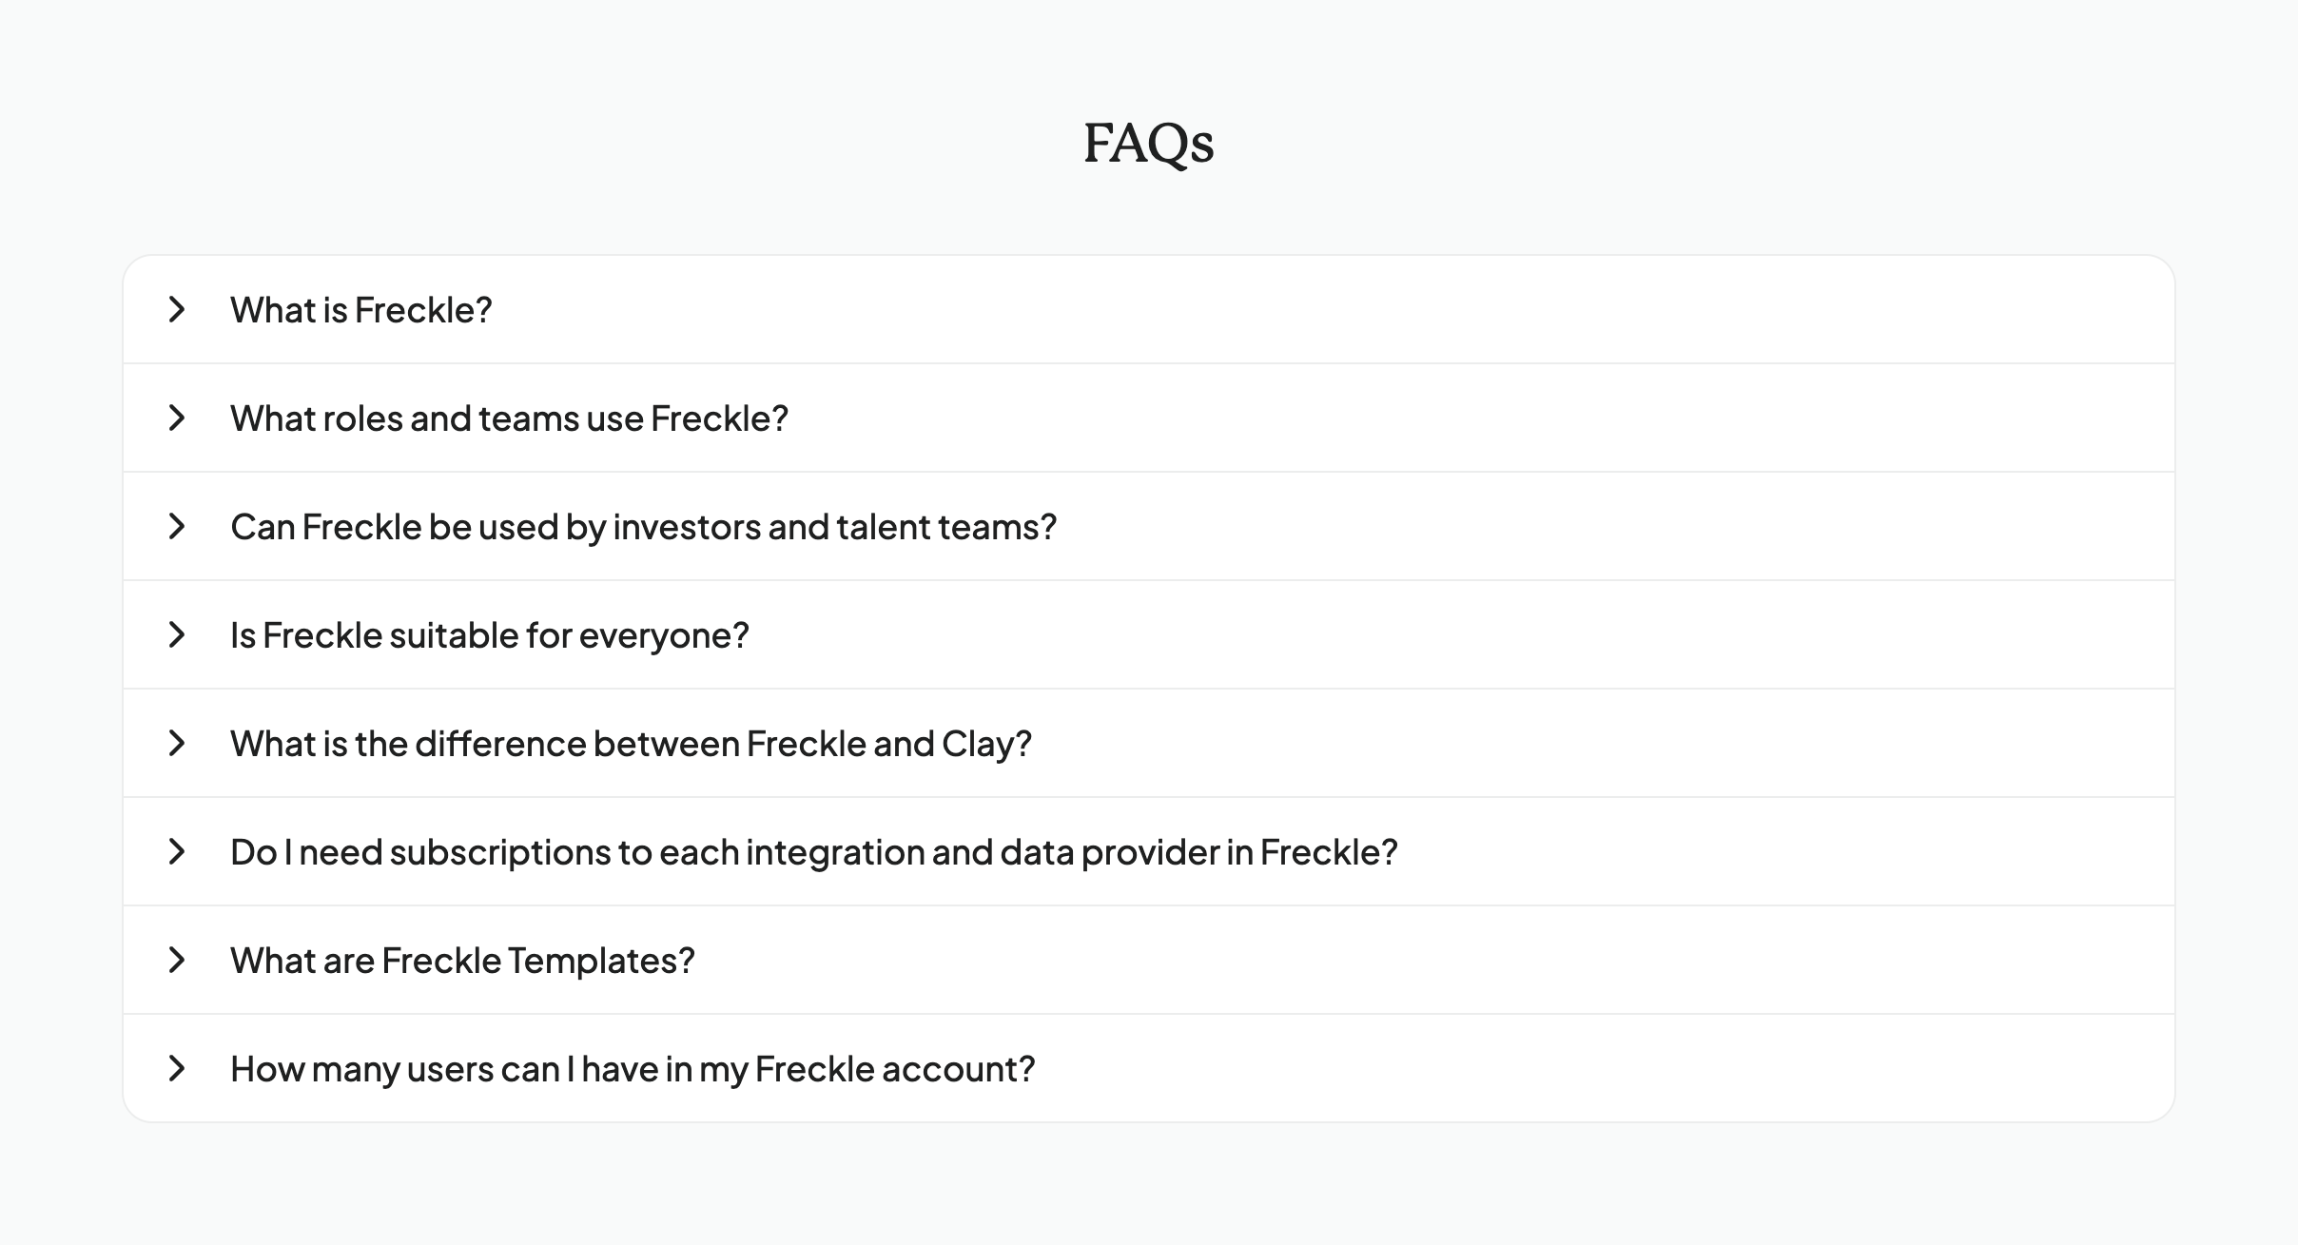Expand "Is Freckle suitable for everyone?"

pyautogui.click(x=177, y=634)
